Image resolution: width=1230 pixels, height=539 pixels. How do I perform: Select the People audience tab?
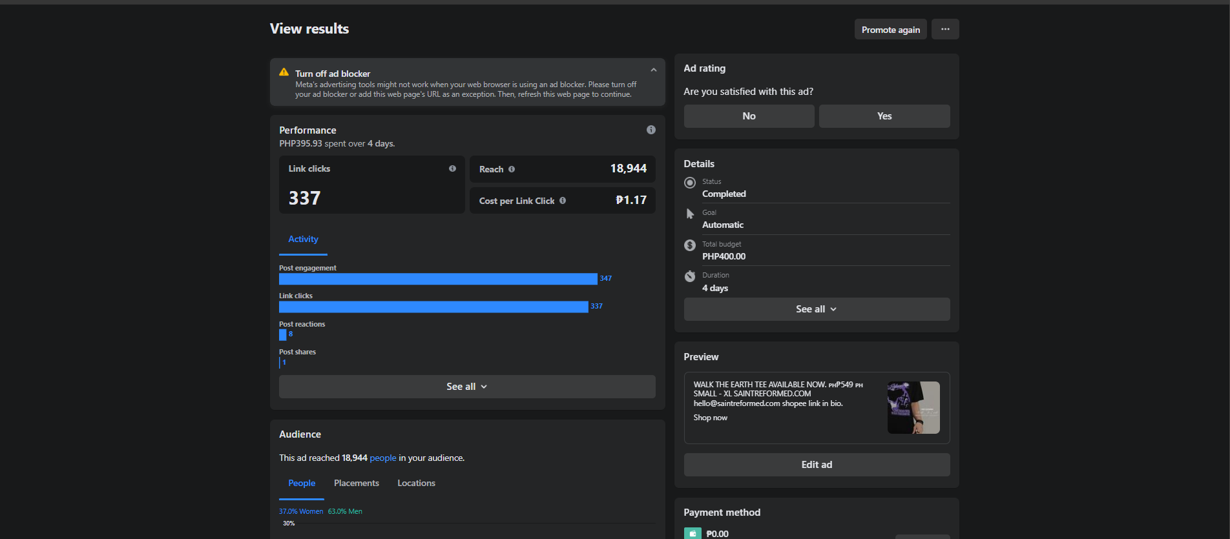302,483
